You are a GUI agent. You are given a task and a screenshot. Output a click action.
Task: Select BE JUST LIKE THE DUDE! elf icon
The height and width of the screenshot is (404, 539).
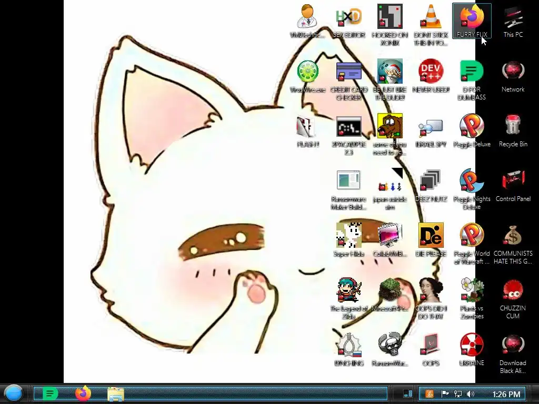(390, 80)
